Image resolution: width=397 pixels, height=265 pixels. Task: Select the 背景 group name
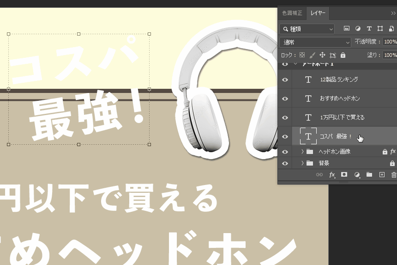[324, 163]
